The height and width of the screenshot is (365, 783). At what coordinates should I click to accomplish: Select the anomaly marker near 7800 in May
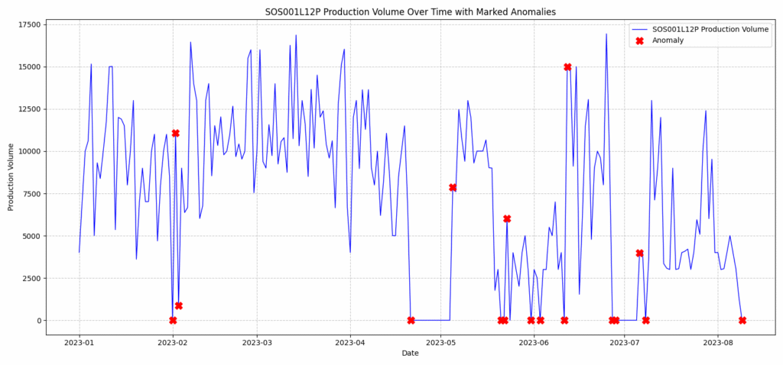pos(453,188)
